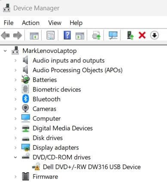Open the View menu
Viewport: 167px width, 182px height.
pyautogui.click(x=55, y=23)
